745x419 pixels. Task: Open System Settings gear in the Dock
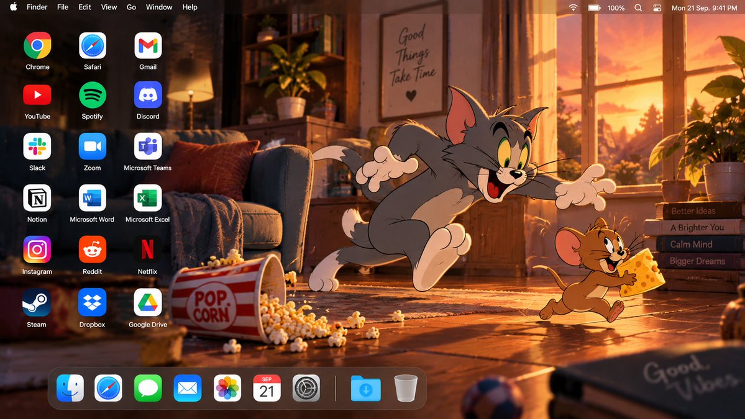coord(306,388)
